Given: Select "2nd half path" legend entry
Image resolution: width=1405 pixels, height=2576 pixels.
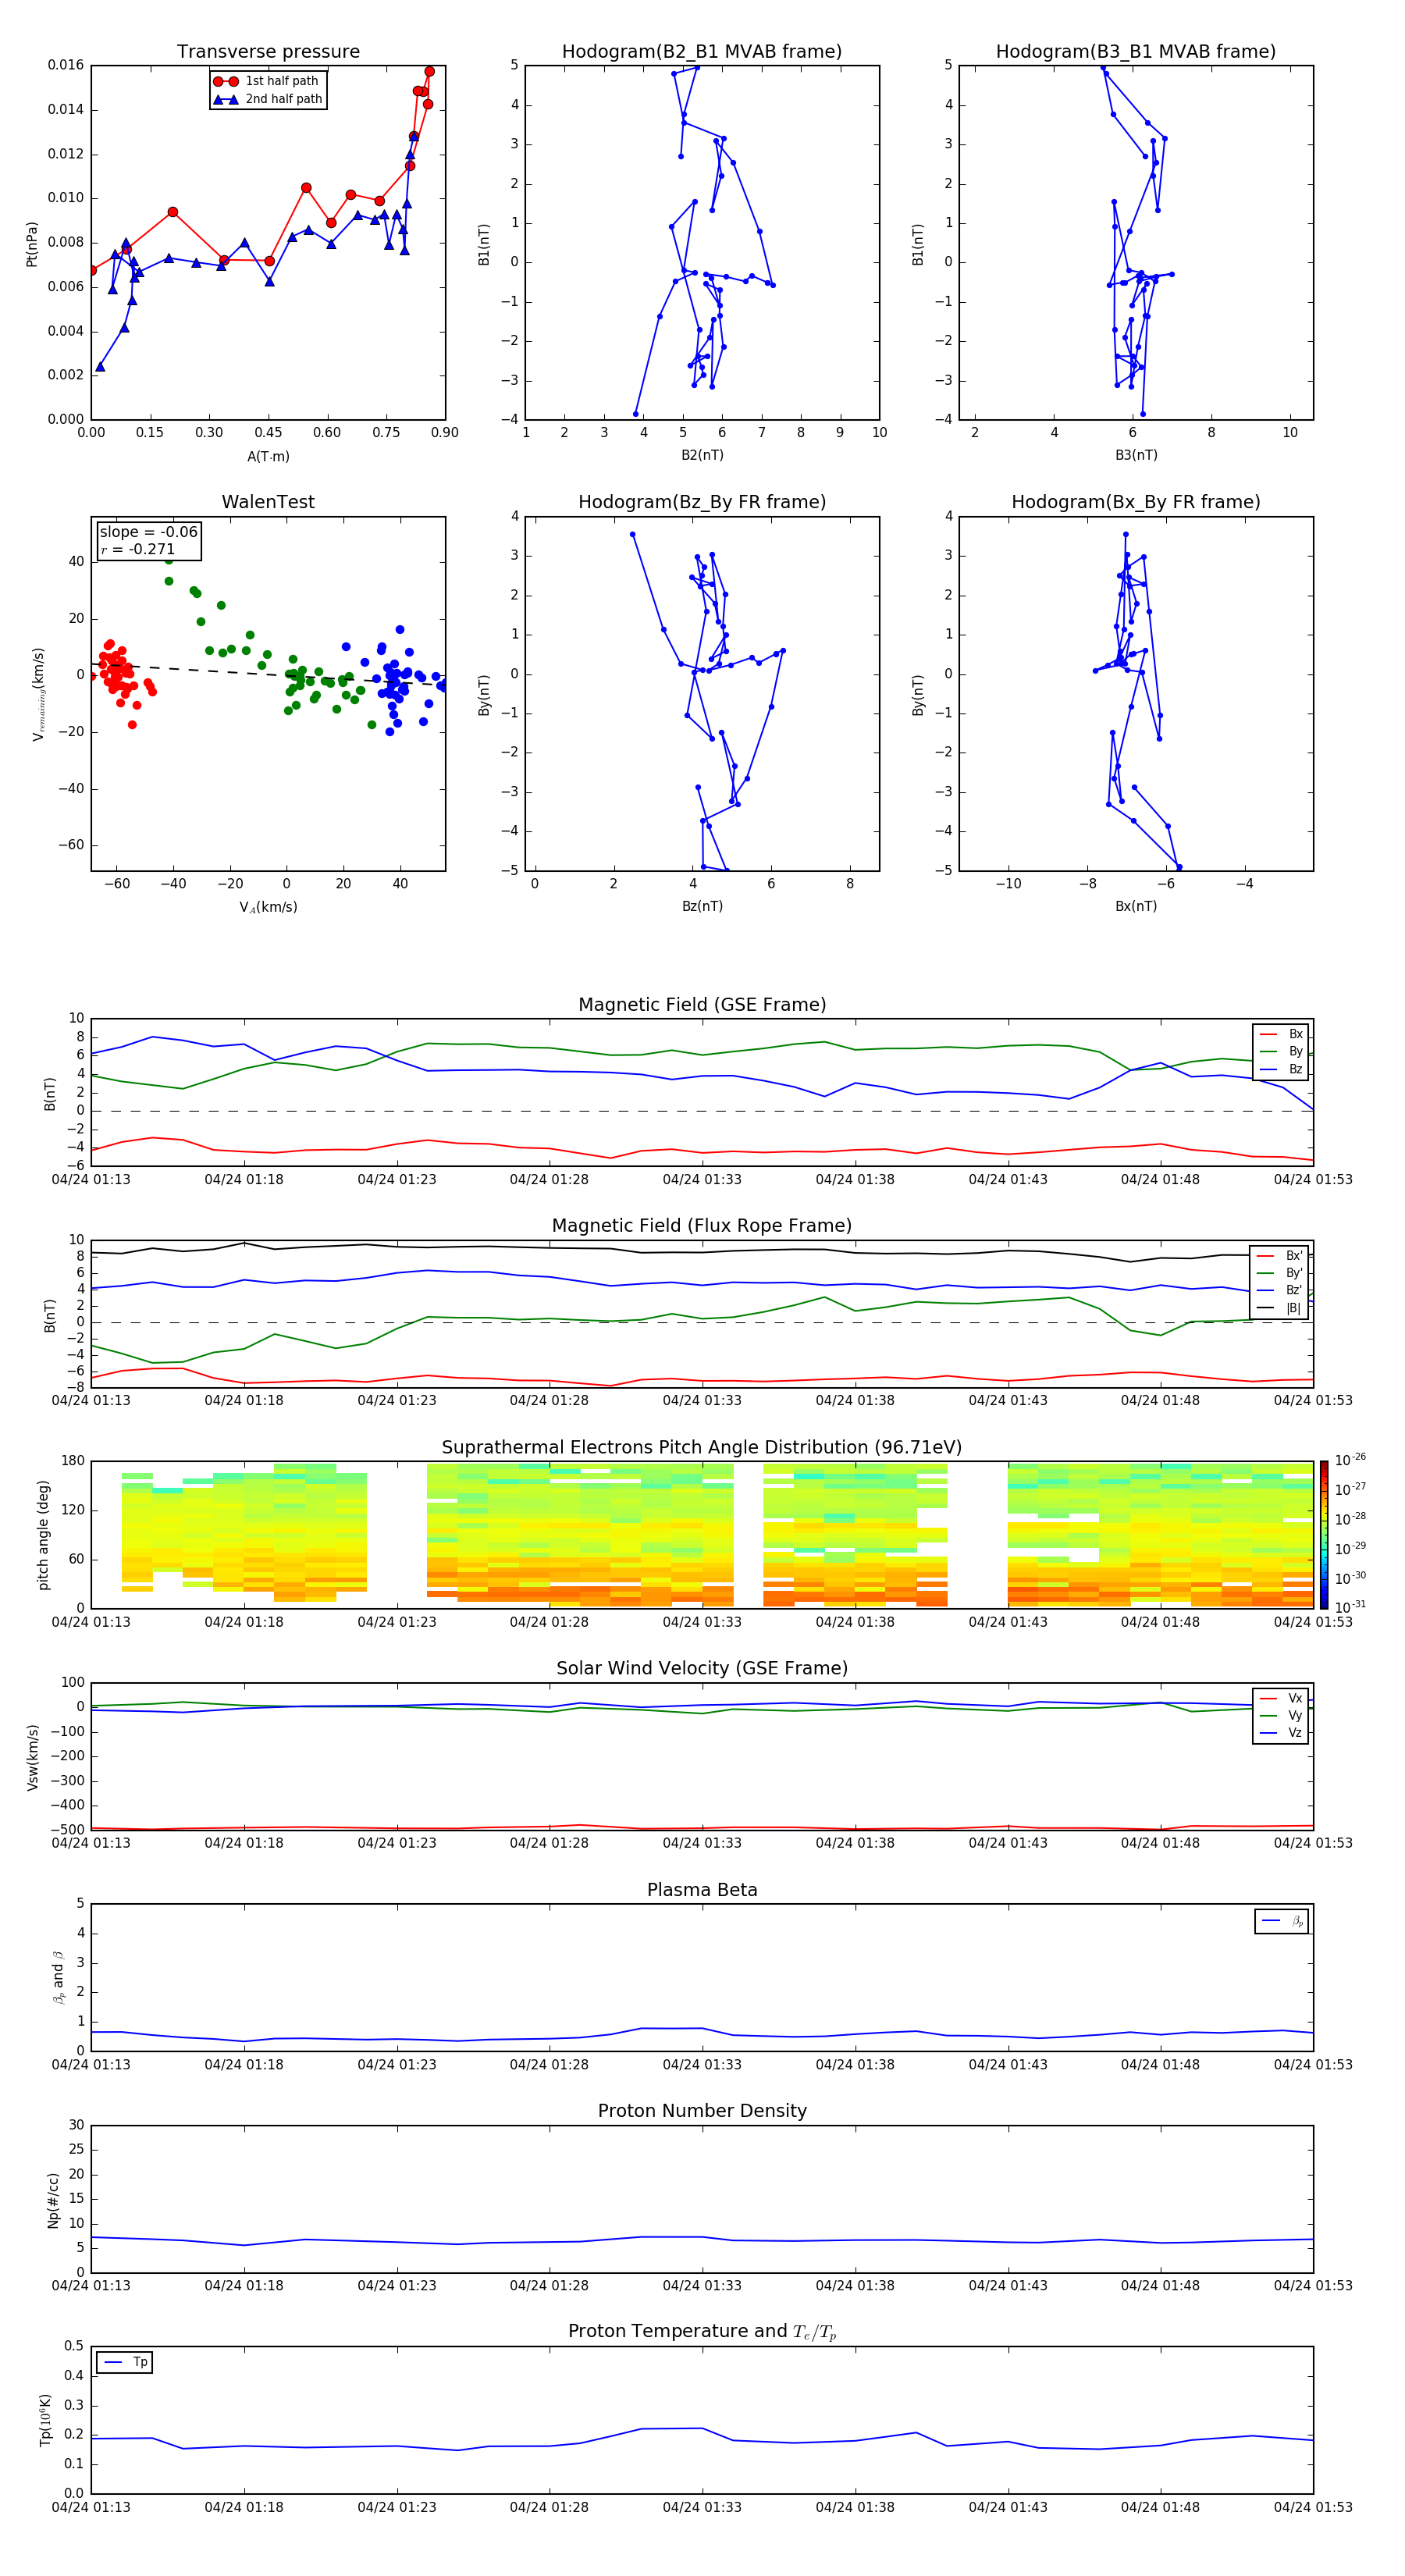Looking at the screenshot, I should click(268, 99).
